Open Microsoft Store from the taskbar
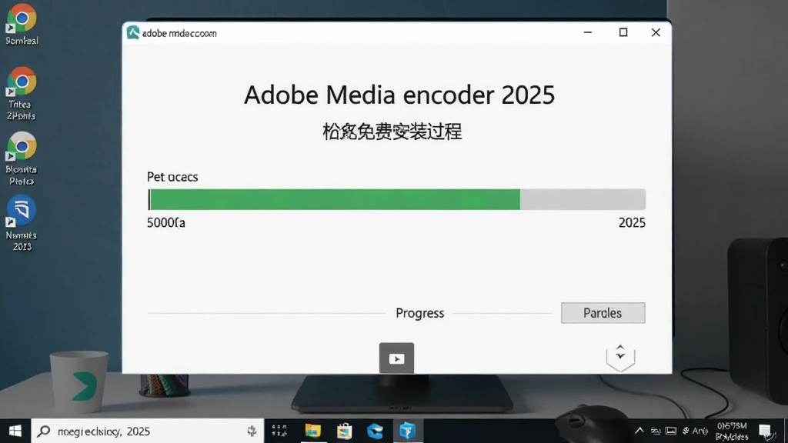 (x=344, y=431)
